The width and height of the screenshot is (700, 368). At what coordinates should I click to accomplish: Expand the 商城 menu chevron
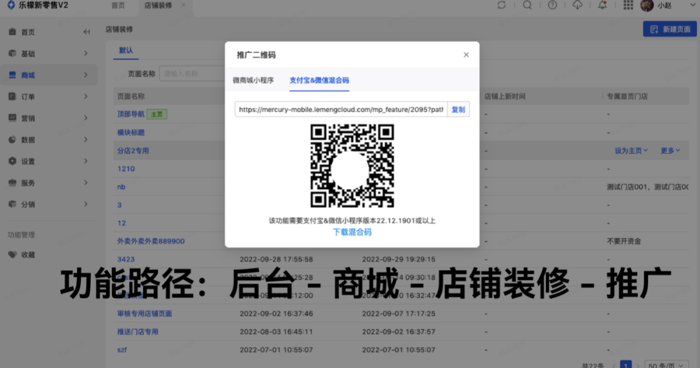click(x=86, y=75)
